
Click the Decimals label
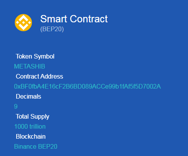click(29, 96)
